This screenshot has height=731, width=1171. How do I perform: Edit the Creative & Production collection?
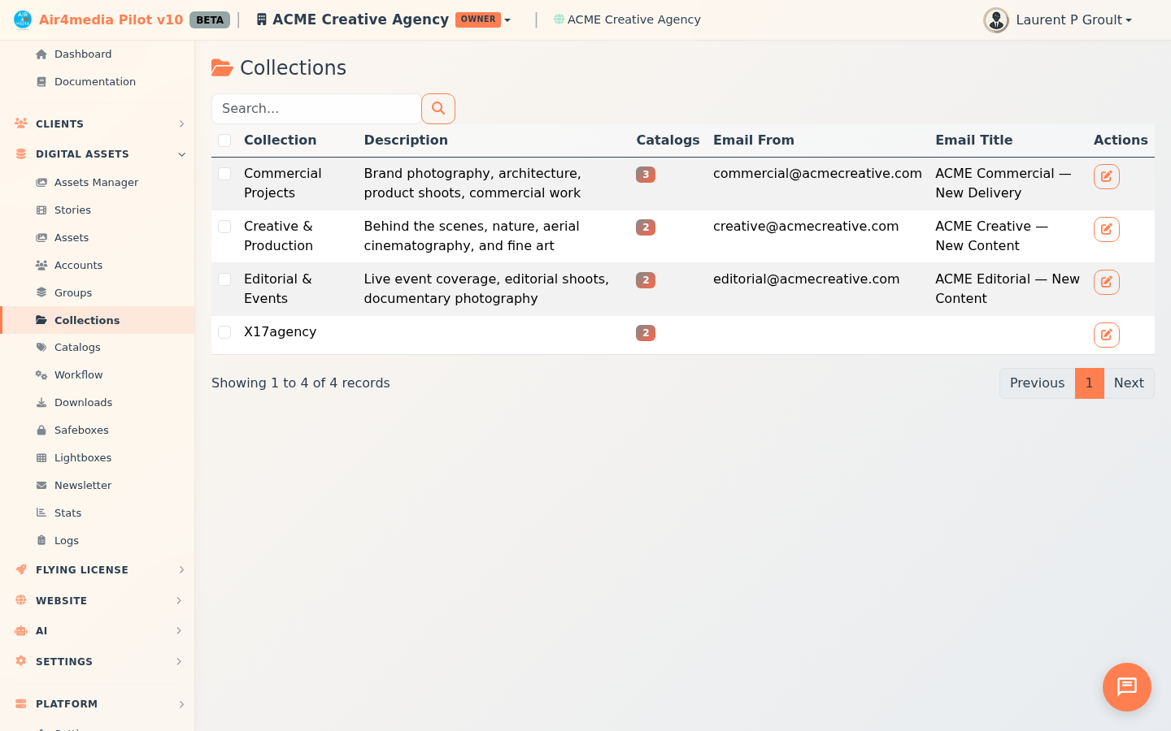(x=1106, y=229)
